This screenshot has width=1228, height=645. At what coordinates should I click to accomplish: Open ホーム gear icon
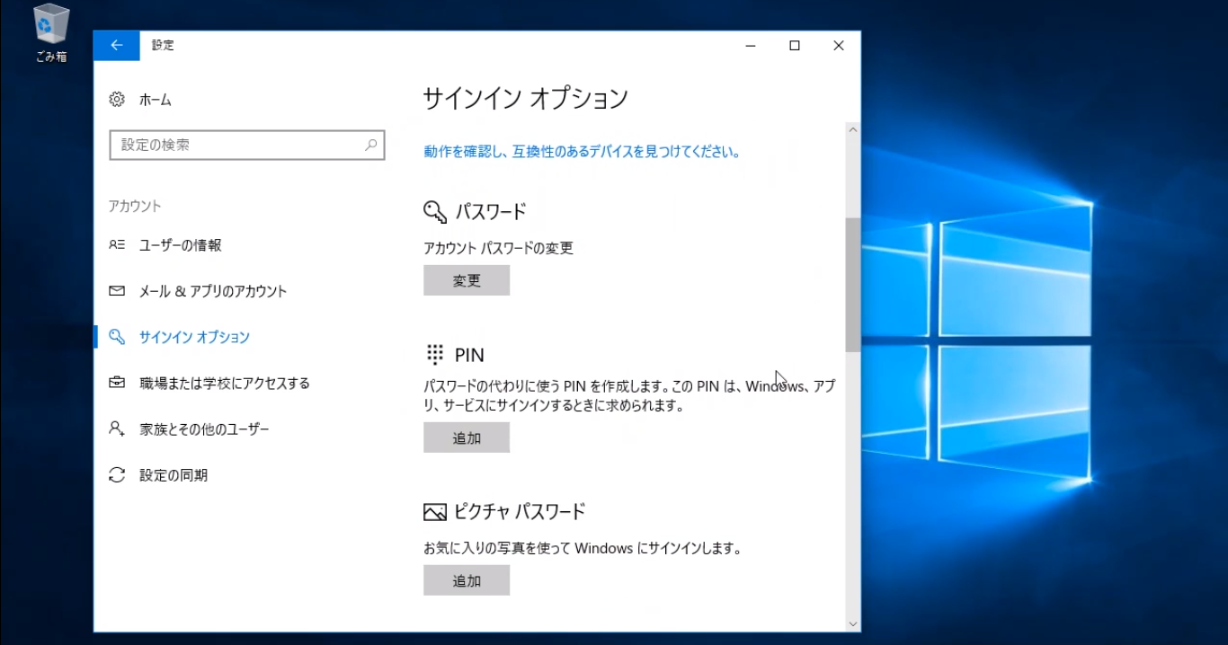117,100
